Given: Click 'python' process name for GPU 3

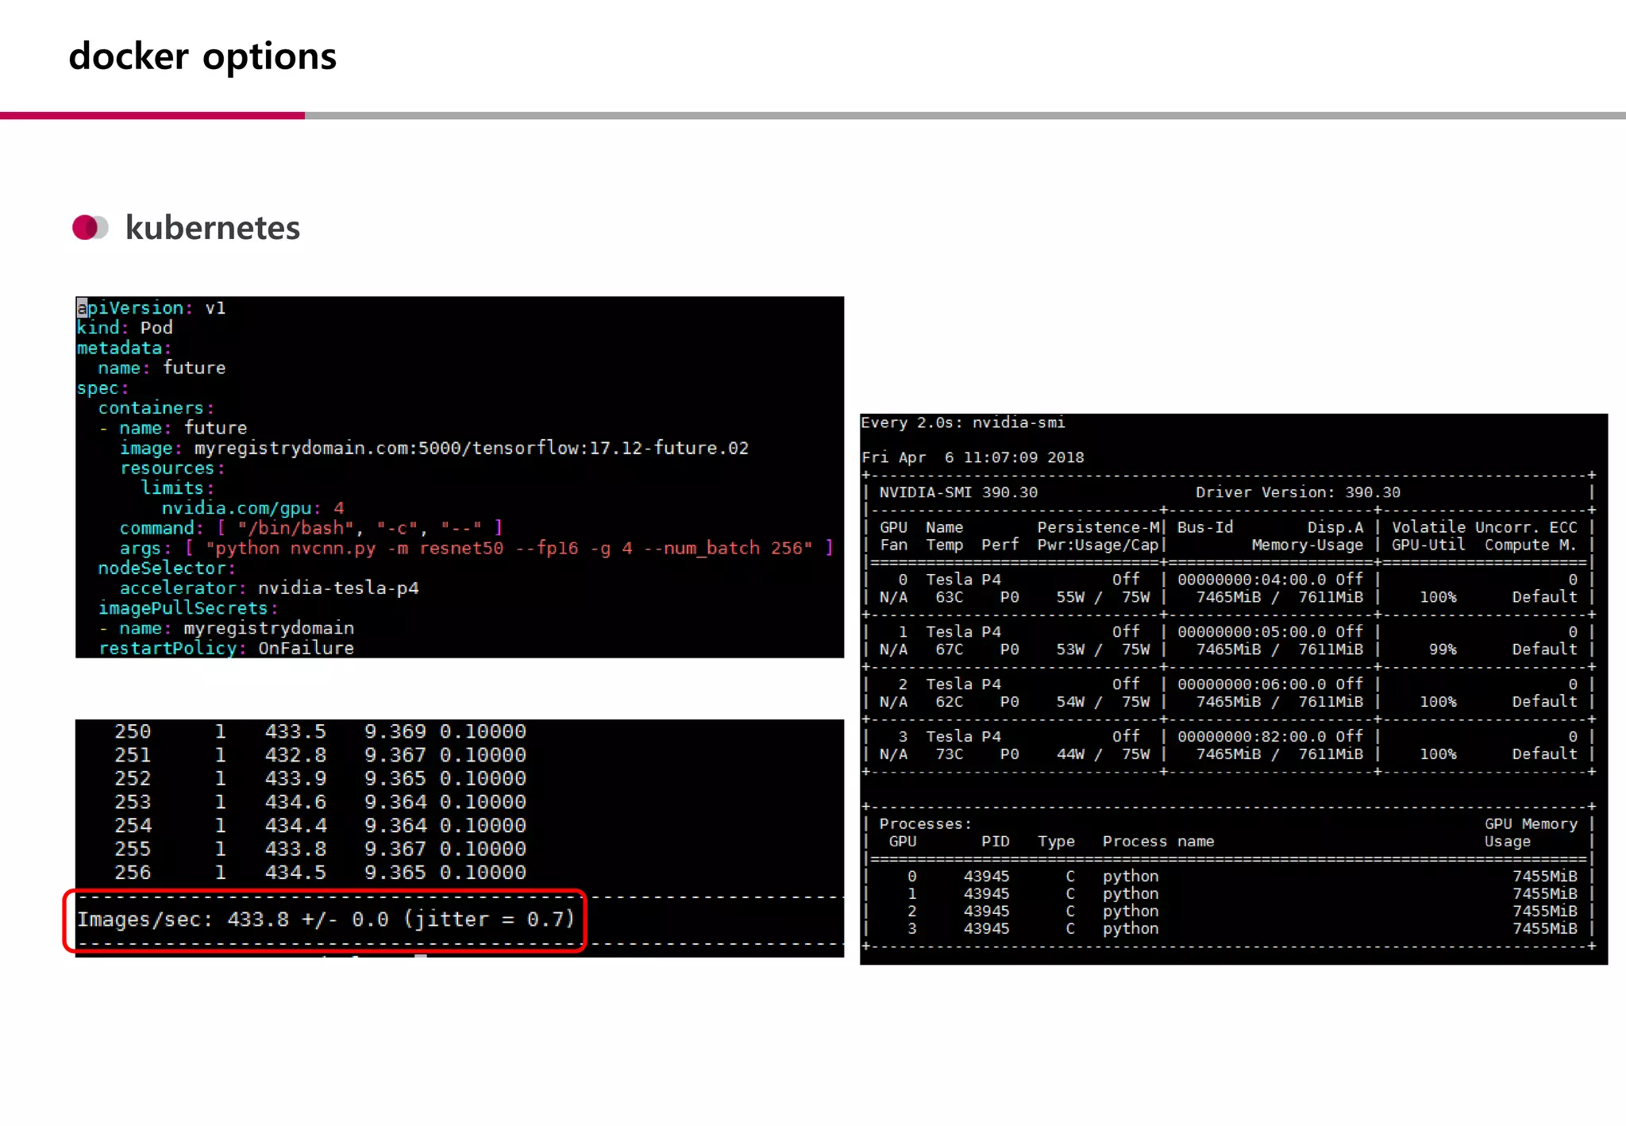Looking at the screenshot, I should click(1131, 929).
